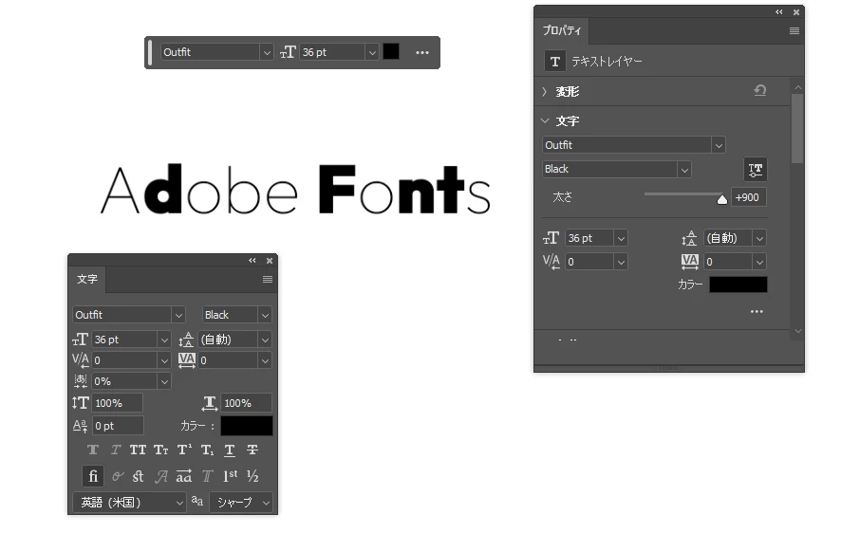Click kerning V/A icon in Properties panel
The image size is (841, 533).
click(551, 262)
